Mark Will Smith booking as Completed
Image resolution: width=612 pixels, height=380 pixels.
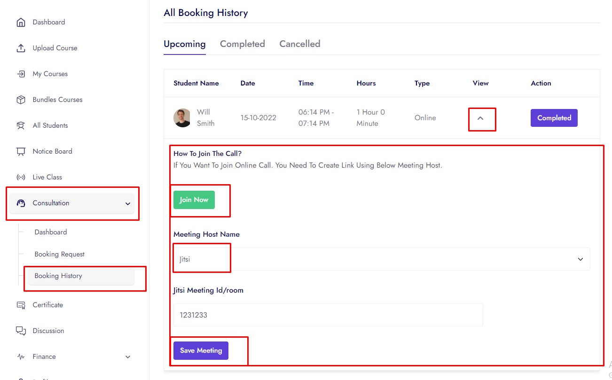554,118
